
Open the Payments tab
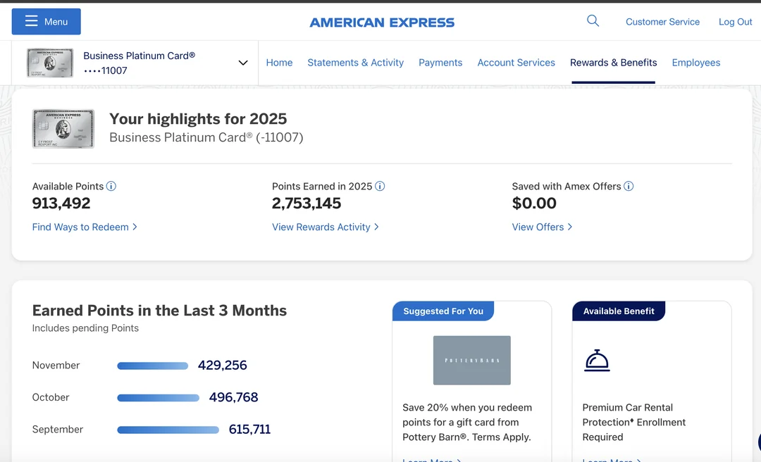440,63
